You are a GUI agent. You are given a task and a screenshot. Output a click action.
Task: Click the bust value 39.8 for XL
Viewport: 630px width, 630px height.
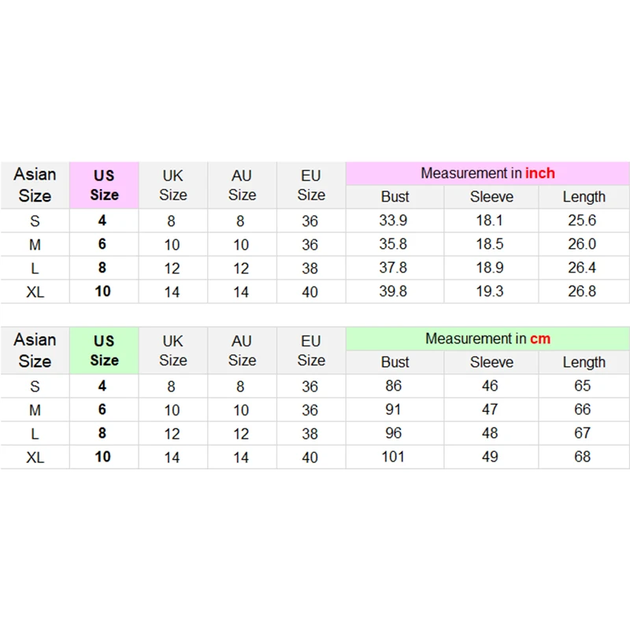[393, 291]
